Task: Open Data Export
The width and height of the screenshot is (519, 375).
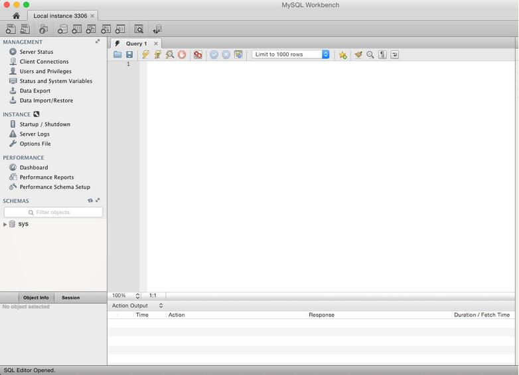Action: [x=35, y=90]
